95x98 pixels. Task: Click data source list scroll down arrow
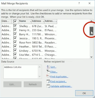[x=40, y=76]
